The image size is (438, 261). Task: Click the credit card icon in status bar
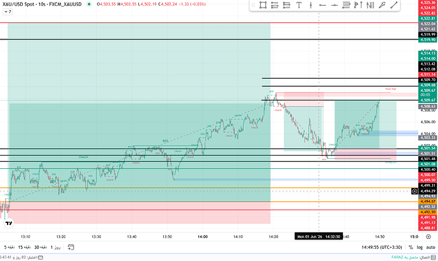point(41,257)
